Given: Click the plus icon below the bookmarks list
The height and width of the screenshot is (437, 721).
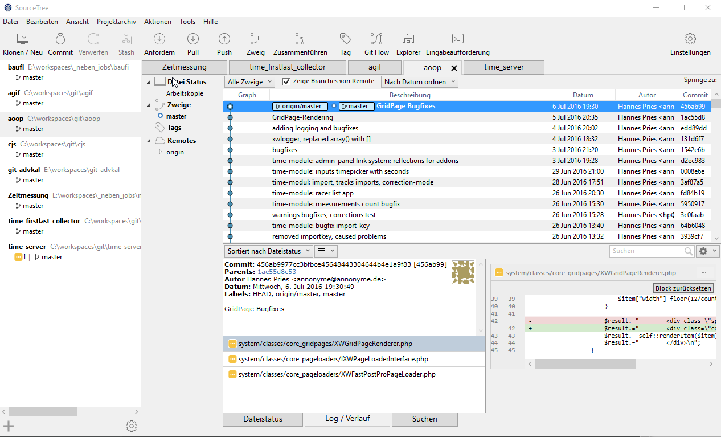Looking at the screenshot, I should (9, 426).
